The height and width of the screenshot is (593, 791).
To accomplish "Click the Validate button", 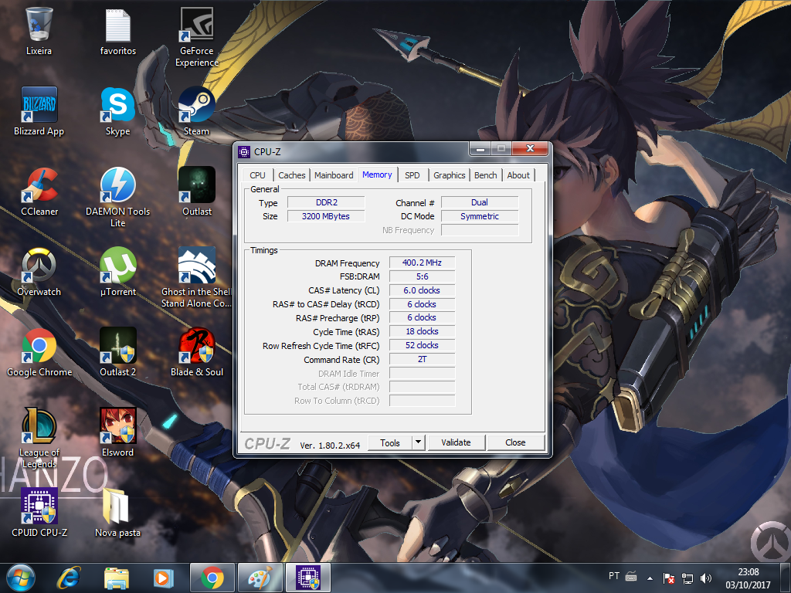I will click(x=456, y=442).
